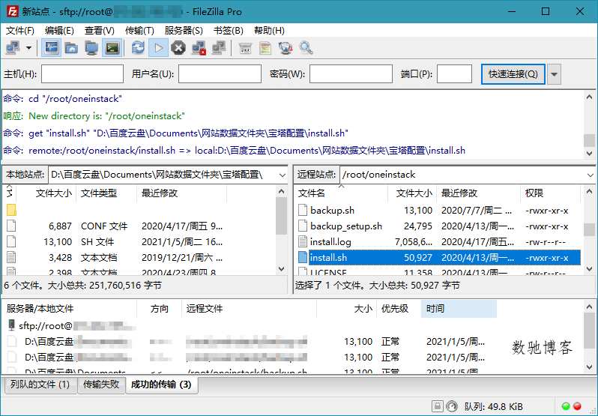Viewport: 598px width, 416px height.
Task: Disconnect from the current server icon
Action: [199, 48]
